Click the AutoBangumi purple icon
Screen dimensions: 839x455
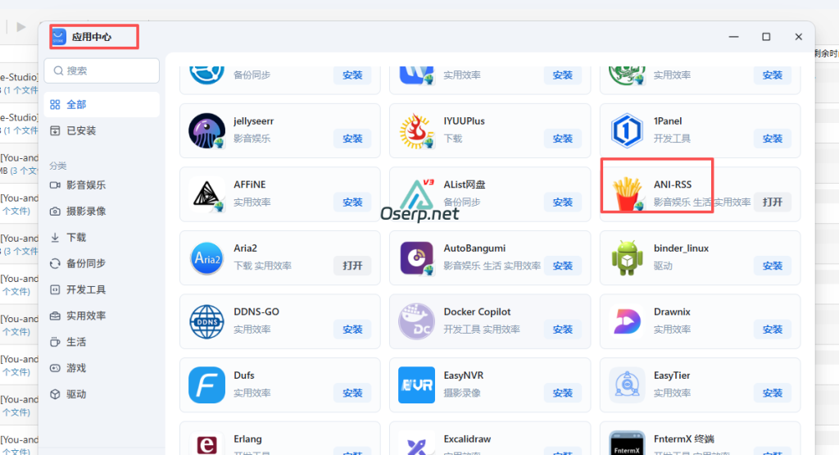tap(416, 257)
